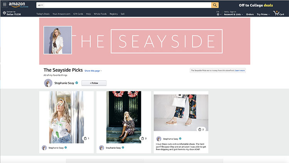This screenshot has height=163, width=289.
Task: Click Try Prime link under Amazon logo
Action: point(24,7)
